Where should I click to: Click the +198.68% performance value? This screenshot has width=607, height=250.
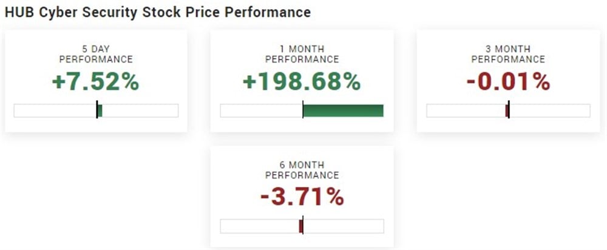302,83
